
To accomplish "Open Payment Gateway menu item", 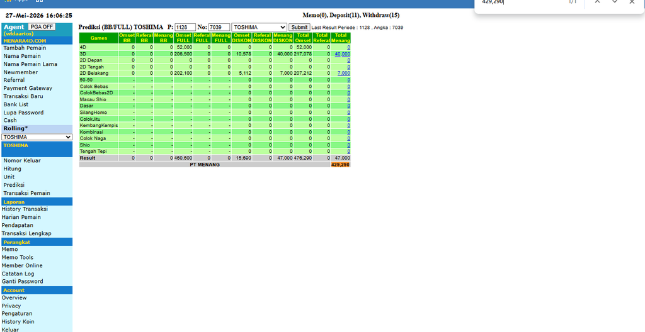I will [28, 88].
